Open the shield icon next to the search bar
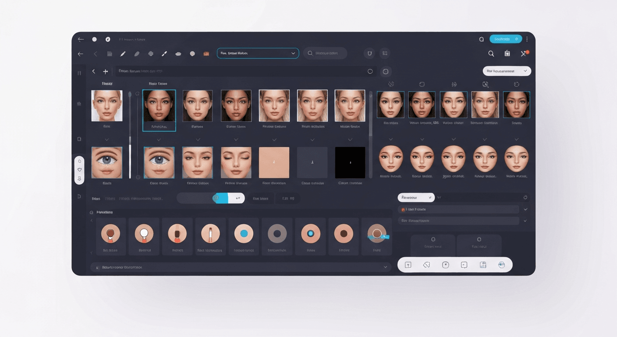The width and height of the screenshot is (617, 337). tap(369, 53)
